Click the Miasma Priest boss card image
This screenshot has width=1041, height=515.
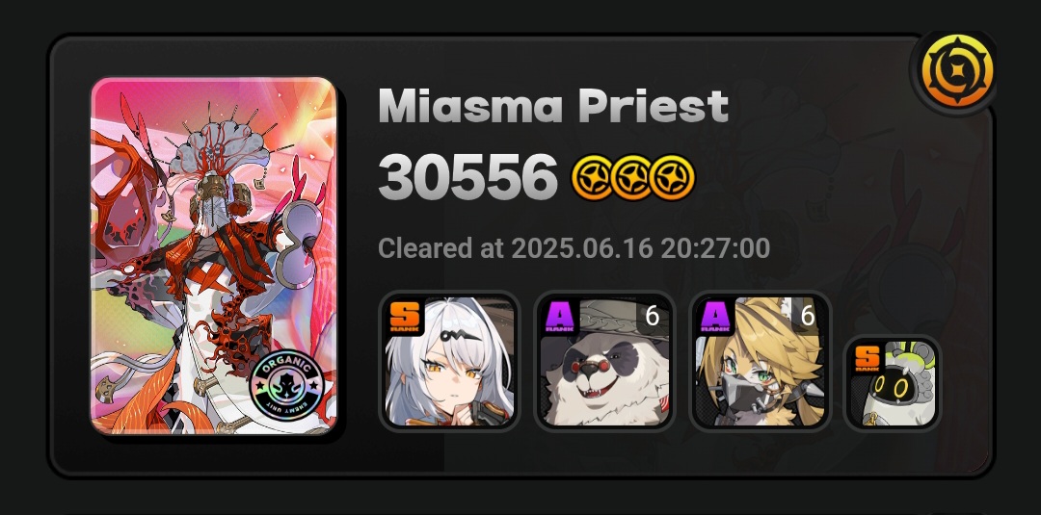click(x=214, y=256)
